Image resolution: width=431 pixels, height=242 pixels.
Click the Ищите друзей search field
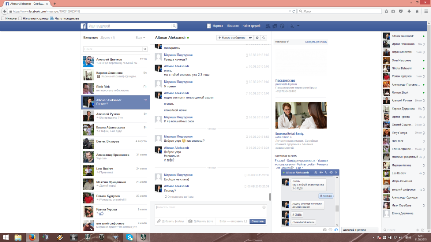coord(130,26)
